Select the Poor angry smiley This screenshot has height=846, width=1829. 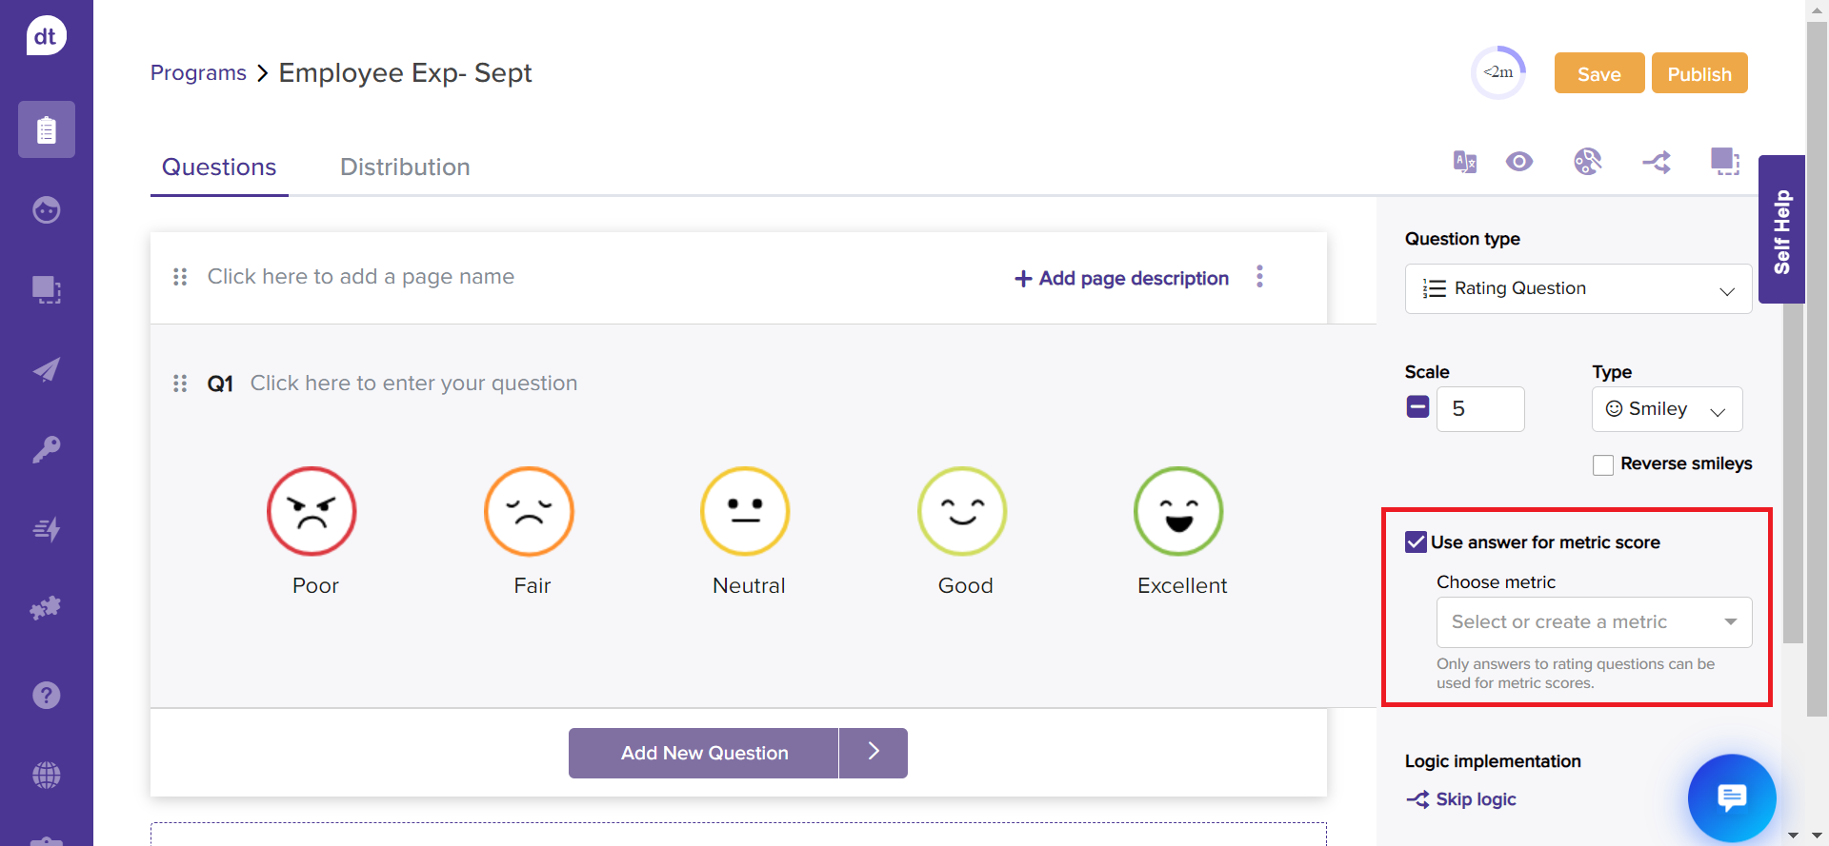pos(312,511)
